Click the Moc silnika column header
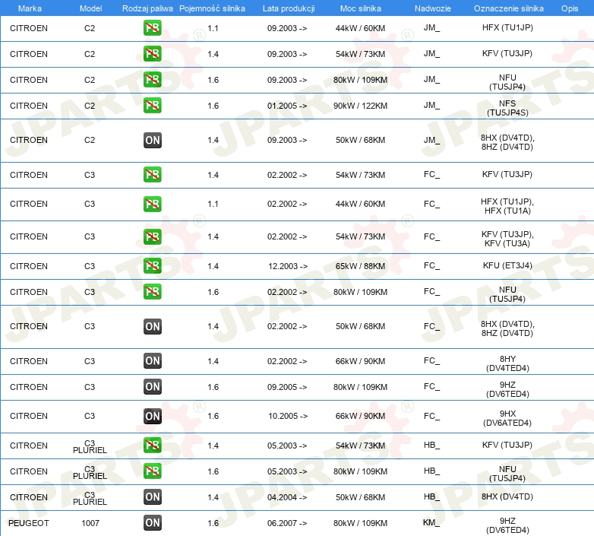Image resolution: width=594 pixels, height=536 pixels. click(360, 8)
